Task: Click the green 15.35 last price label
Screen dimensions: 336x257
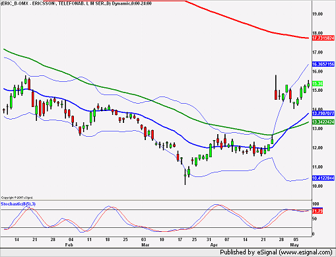Action: tap(318, 84)
